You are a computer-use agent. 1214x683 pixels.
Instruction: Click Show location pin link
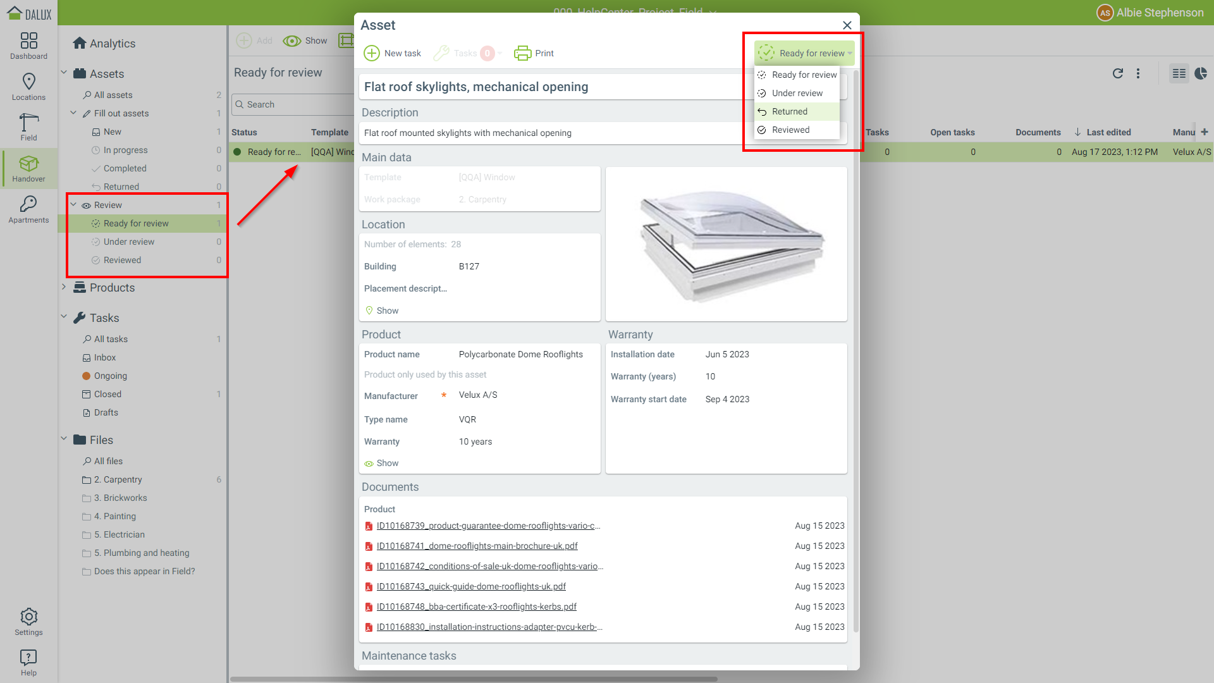387,311
